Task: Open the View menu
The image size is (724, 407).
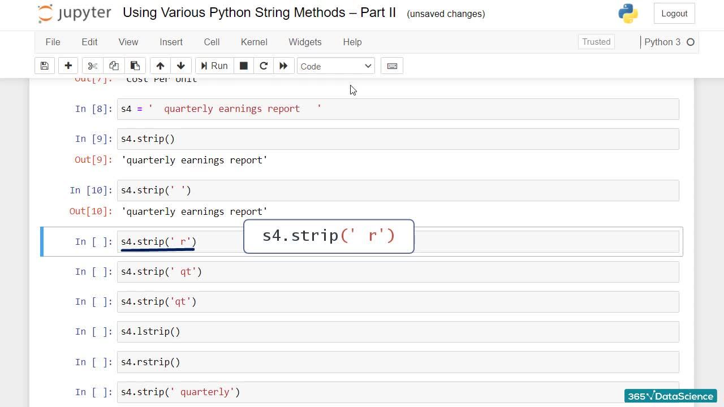Action: click(128, 42)
